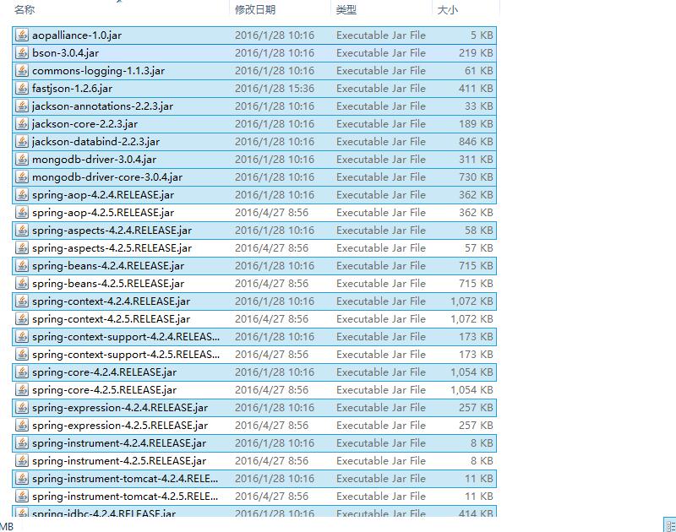
Task: Click the 8 KB size of spring-instrument-4.2.5
Action: click(482, 461)
